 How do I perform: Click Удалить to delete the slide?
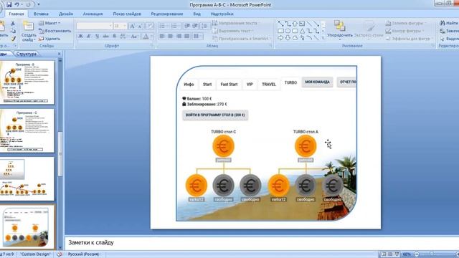pos(49,39)
